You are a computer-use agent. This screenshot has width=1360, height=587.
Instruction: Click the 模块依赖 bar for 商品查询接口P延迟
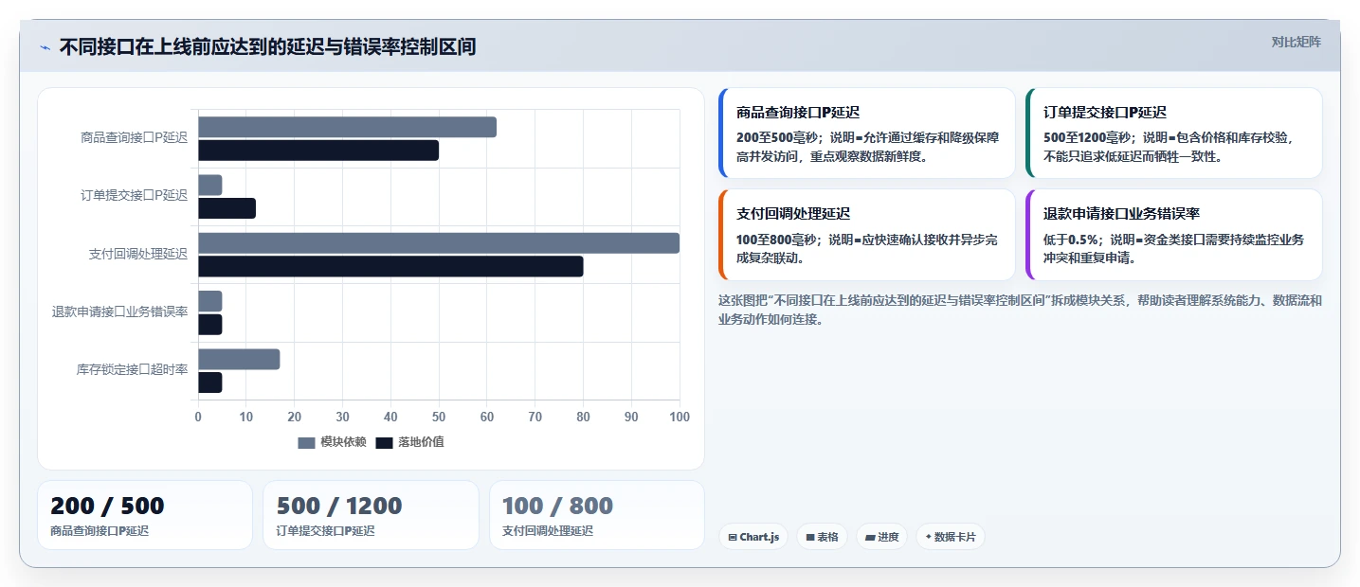347,127
